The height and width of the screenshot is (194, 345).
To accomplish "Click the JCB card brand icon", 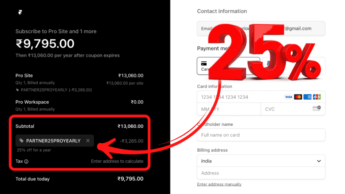I will point(317,97).
